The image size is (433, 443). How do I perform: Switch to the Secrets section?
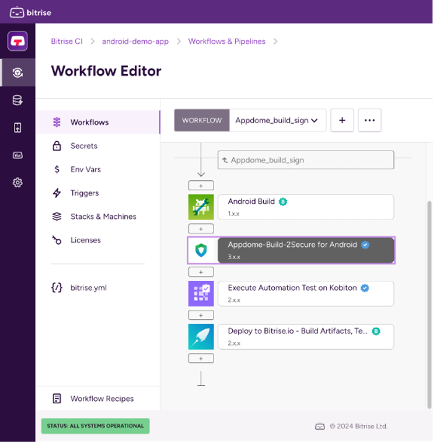tap(85, 146)
